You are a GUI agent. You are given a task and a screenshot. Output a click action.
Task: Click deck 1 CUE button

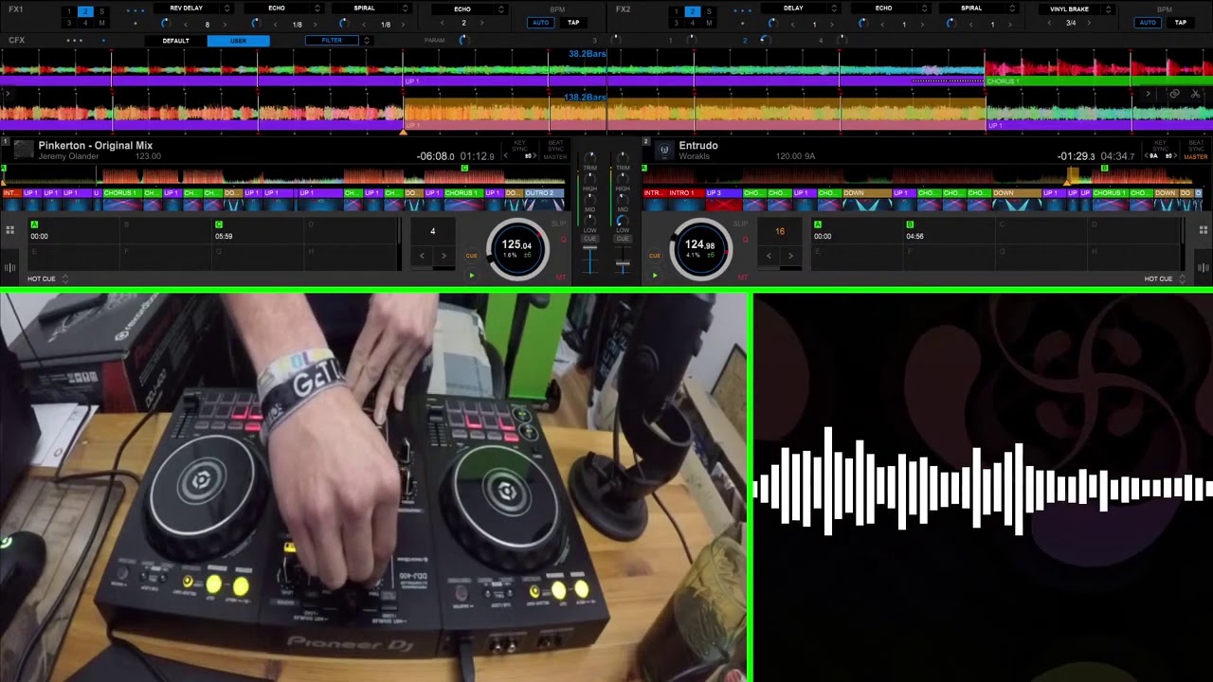(x=471, y=256)
